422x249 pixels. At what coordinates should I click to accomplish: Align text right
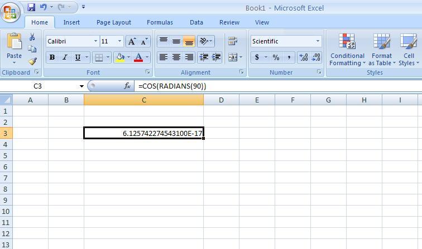coord(189,57)
